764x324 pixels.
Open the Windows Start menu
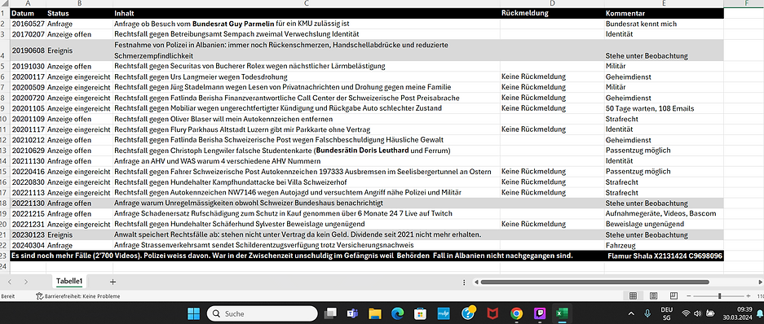tap(193, 313)
